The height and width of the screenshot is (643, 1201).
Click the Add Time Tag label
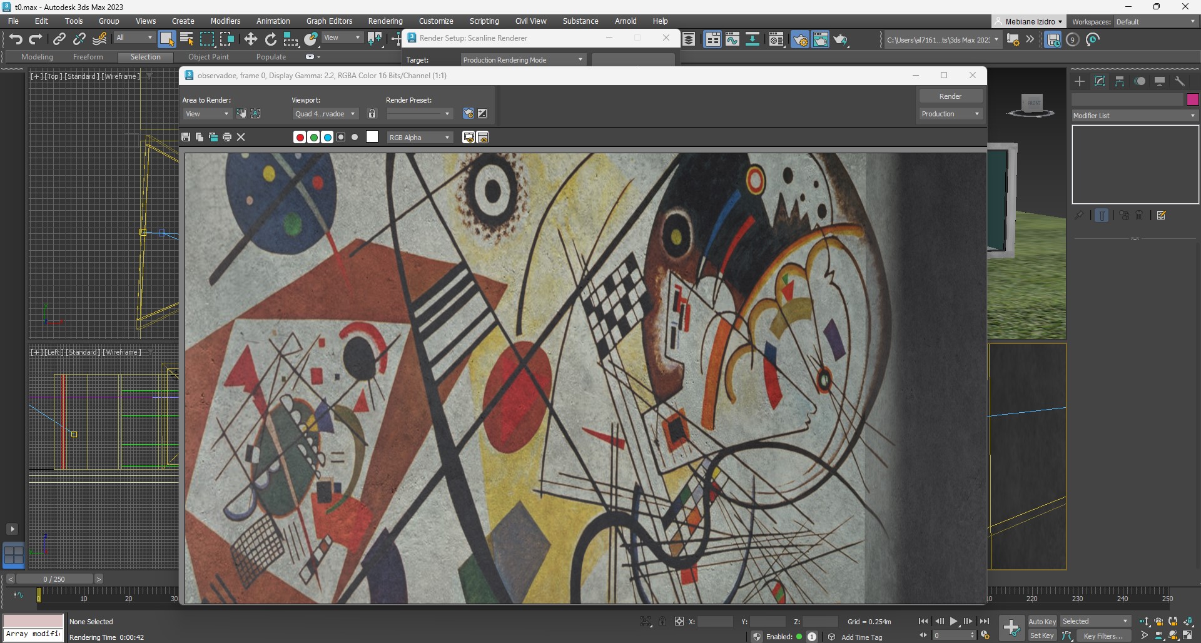point(862,637)
